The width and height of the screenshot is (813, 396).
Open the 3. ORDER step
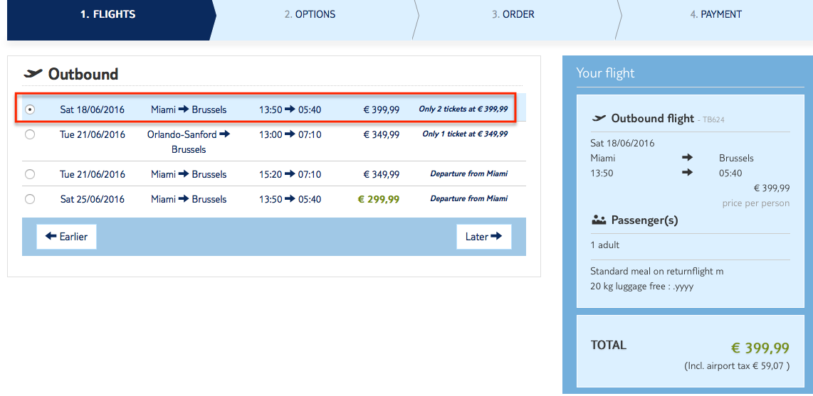[513, 14]
